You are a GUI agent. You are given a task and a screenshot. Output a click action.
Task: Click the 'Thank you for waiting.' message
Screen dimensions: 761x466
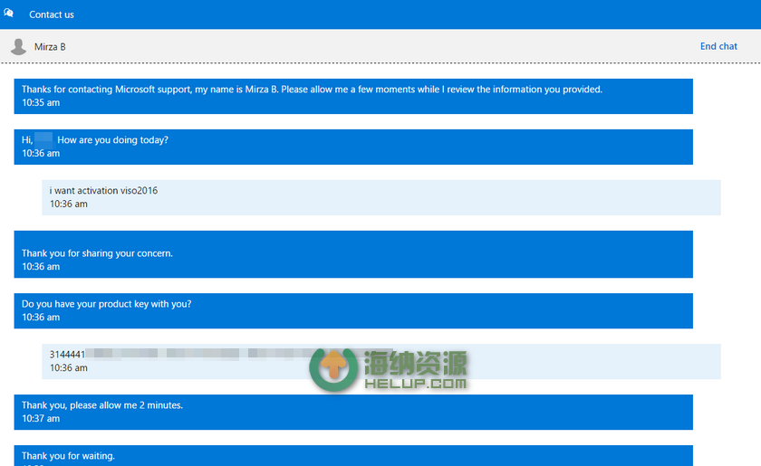pyautogui.click(x=353, y=456)
